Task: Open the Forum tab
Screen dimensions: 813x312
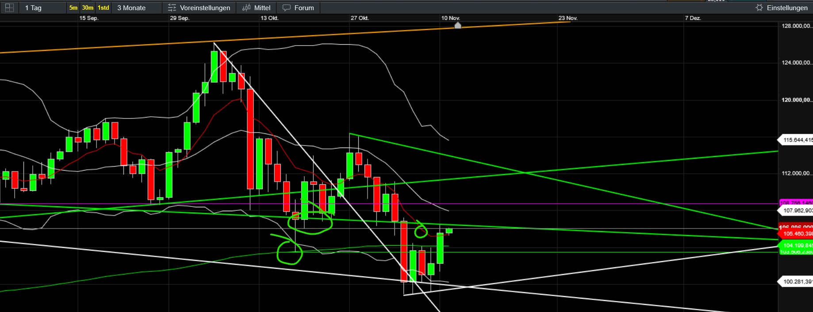Action: click(304, 8)
